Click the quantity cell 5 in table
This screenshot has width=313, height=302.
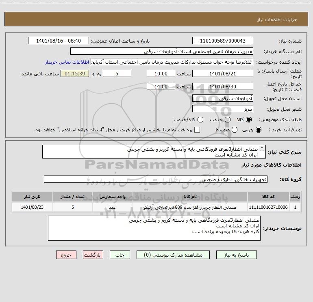coord(73,207)
